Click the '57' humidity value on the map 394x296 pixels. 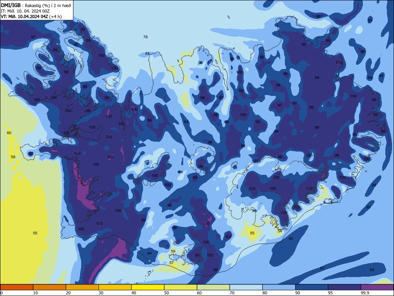[171, 263]
